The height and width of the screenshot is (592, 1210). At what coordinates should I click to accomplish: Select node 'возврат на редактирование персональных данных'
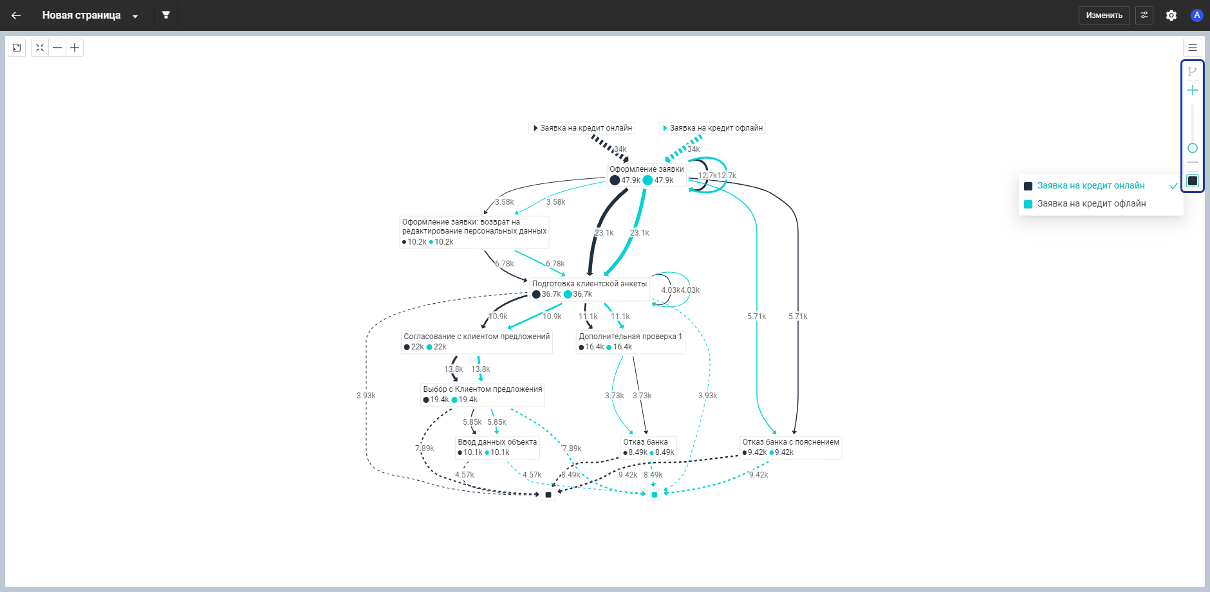pyautogui.click(x=474, y=232)
